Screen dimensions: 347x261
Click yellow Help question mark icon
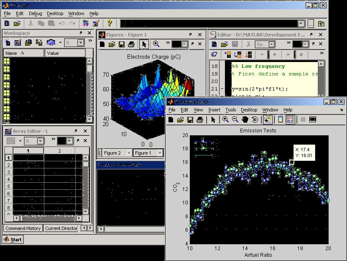(x=110, y=23)
